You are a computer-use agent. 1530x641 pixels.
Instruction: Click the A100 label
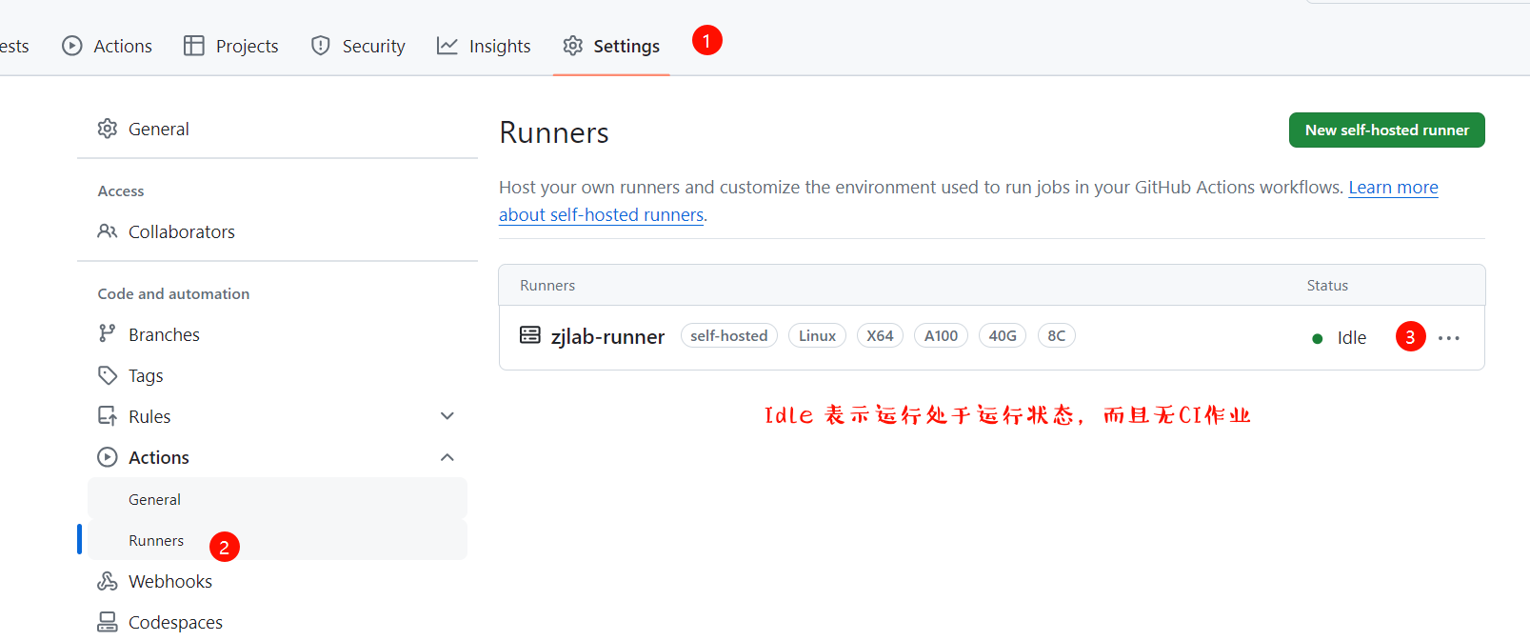941,335
